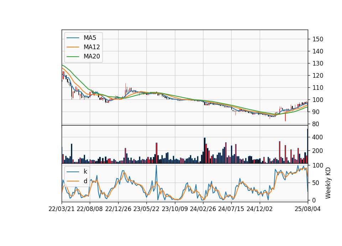Image resolution: width=342 pixels, height=246 pixels.
Task: Click the 22/08/08 date axis label
Action: coord(90,209)
